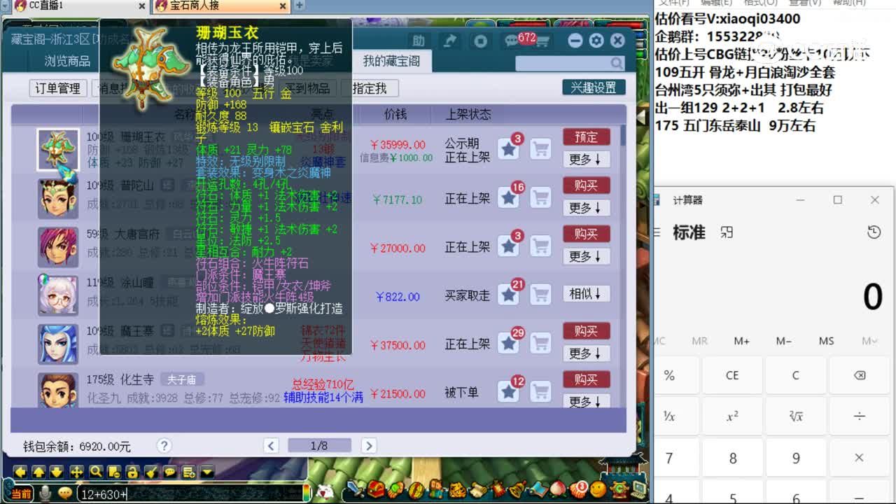Add 普陀山 row to cart
Image resolution: width=896 pixels, height=504 pixels.
point(540,198)
